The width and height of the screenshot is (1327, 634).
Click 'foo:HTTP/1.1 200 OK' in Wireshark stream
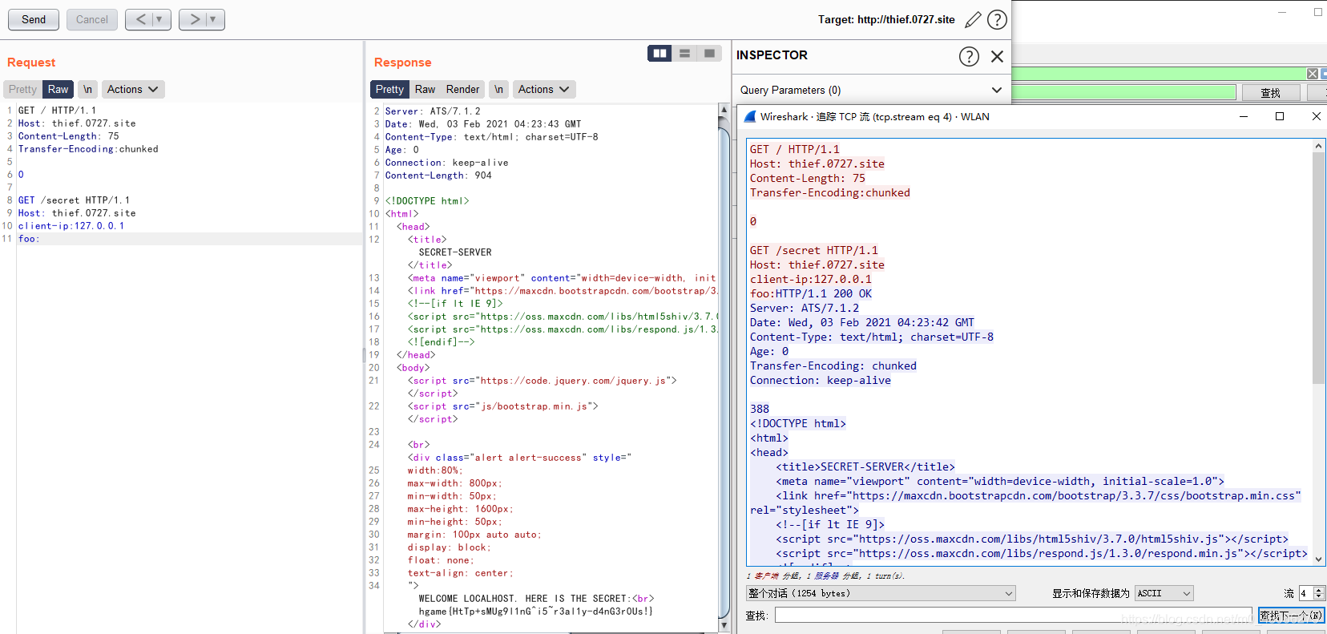click(x=811, y=293)
